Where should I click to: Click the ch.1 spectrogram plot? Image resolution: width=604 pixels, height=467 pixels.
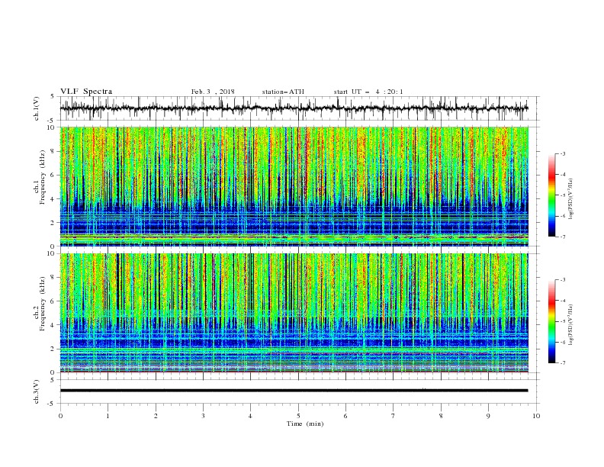(x=294, y=186)
